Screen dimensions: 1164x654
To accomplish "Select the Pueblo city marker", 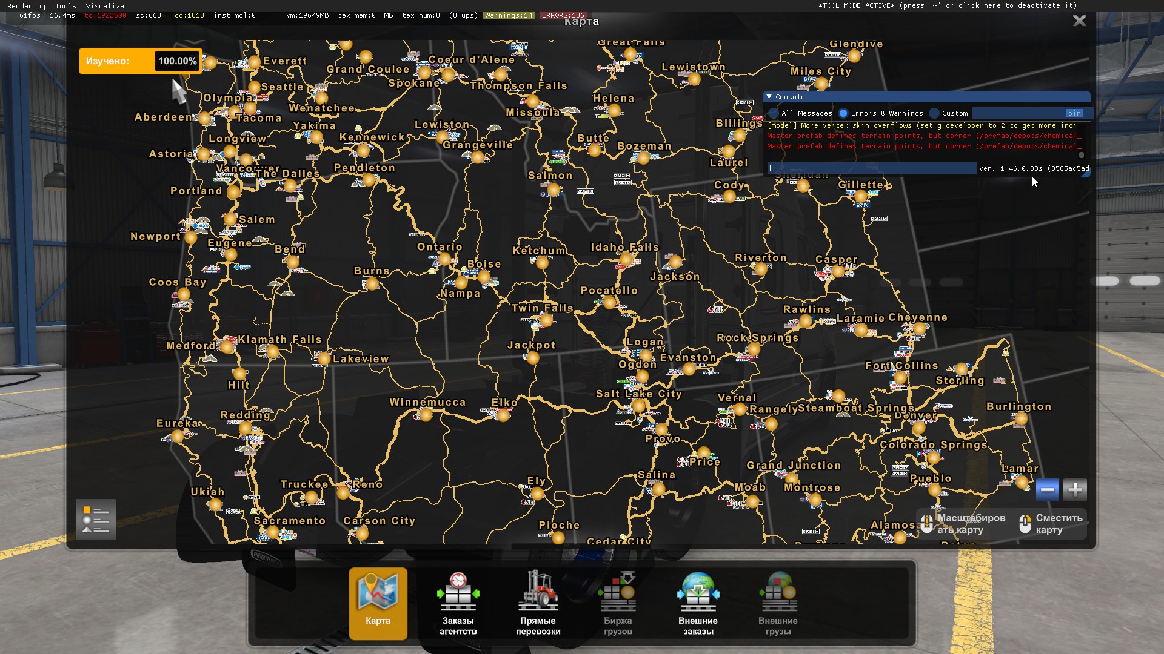I will (x=935, y=489).
